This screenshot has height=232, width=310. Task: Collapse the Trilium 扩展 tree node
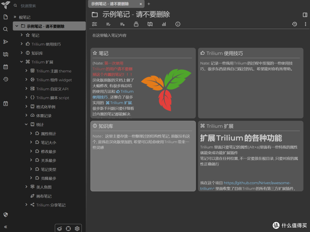tap(22, 62)
